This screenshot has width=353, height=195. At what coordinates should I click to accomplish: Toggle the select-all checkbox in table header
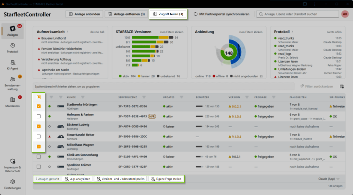pos(39,97)
